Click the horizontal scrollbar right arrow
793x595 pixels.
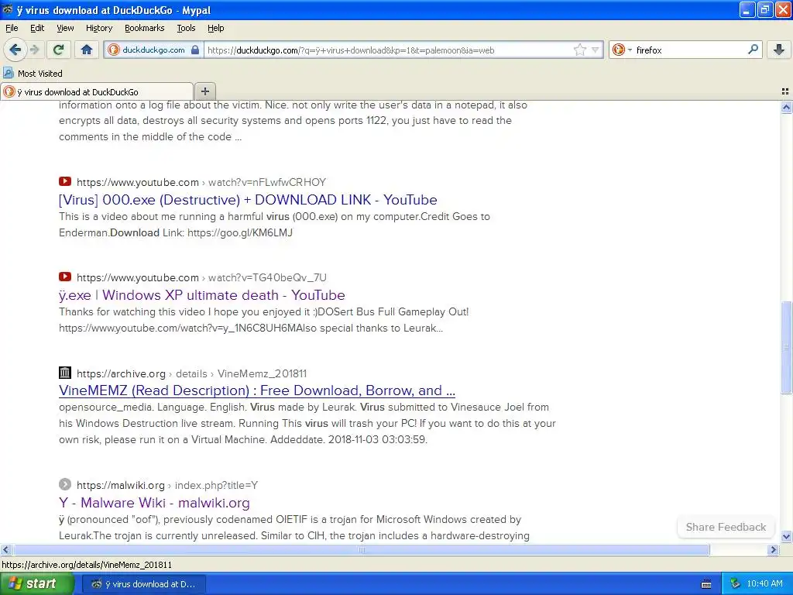tap(774, 549)
